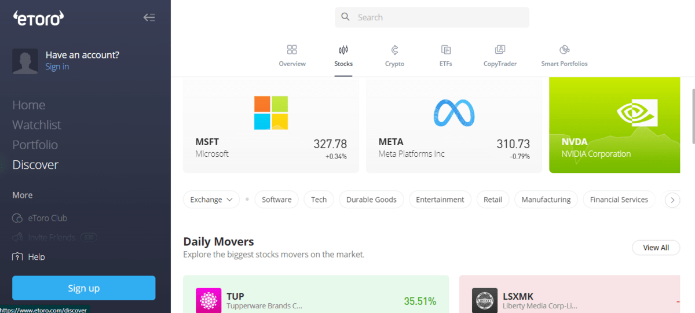Image resolution: width=695 pixels, height=313 pixels.
Task: Open the META Meta Platforms card
Action: click(x=454, y=126)
